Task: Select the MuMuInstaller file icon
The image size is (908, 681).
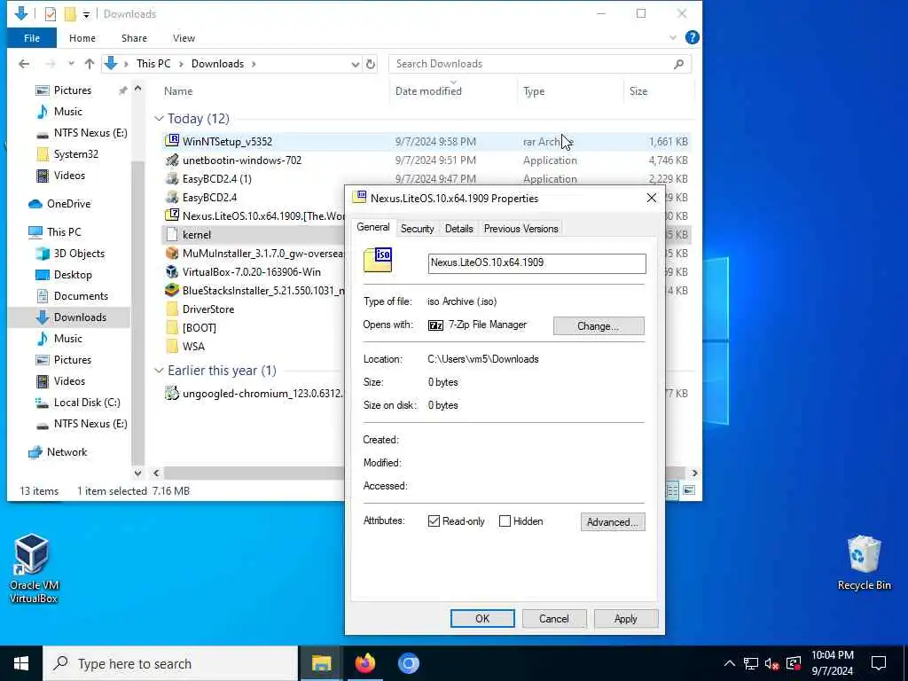Action: point(172,253)
